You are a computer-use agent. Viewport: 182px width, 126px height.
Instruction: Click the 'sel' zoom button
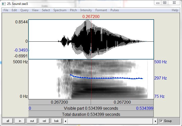click(44, 121)
